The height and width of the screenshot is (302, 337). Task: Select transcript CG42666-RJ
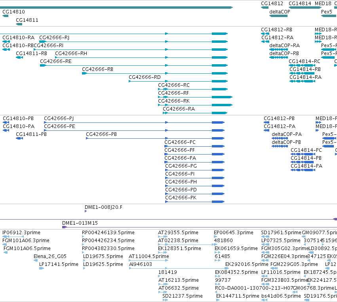click(54, 38)
